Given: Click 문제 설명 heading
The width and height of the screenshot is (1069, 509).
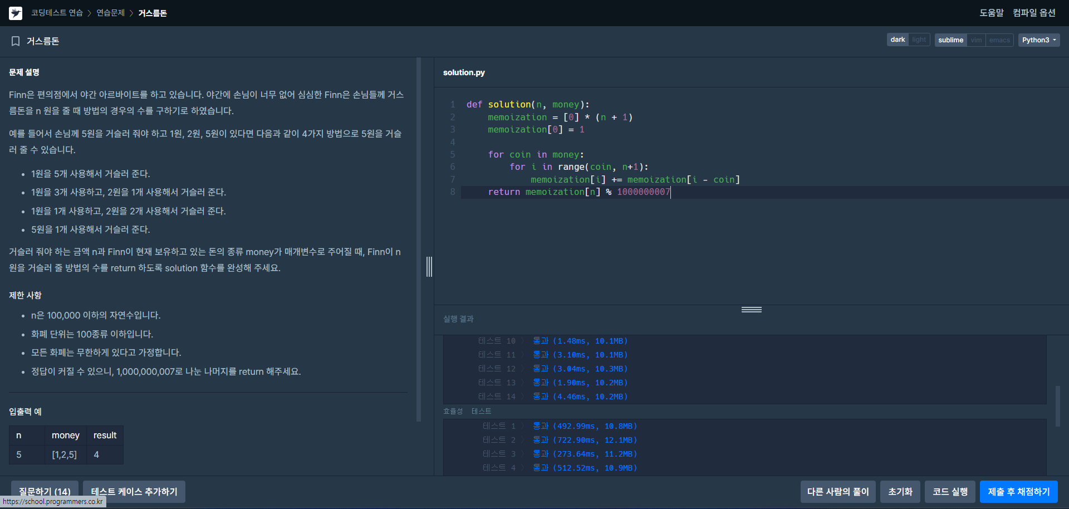Looking at the screenshot, I should [x=24, y=72].
